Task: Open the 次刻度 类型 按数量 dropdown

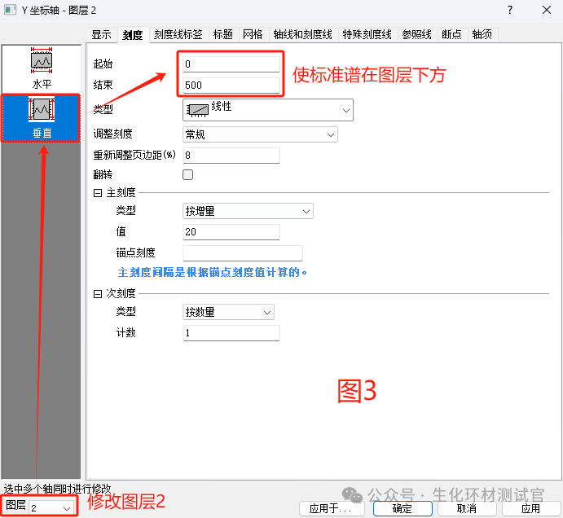Action: point(228,312)
